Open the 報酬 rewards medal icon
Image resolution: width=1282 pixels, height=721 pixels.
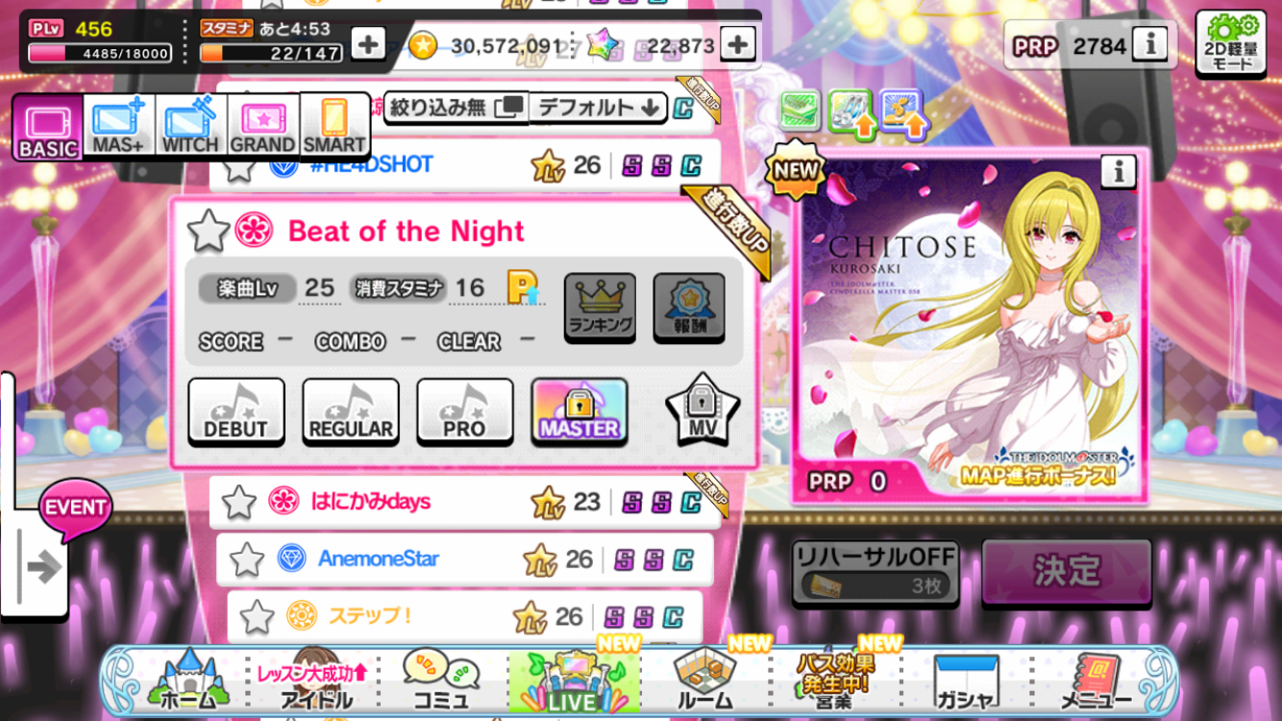point(689,308)
